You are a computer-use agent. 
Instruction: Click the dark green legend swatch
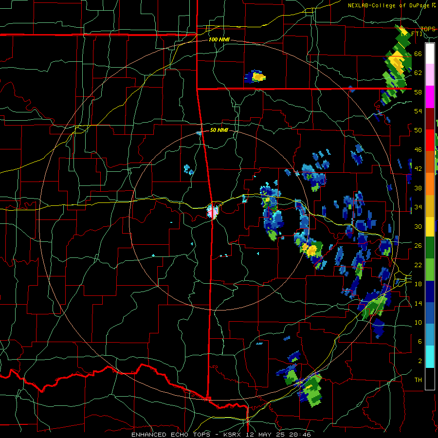click(430, 248)
